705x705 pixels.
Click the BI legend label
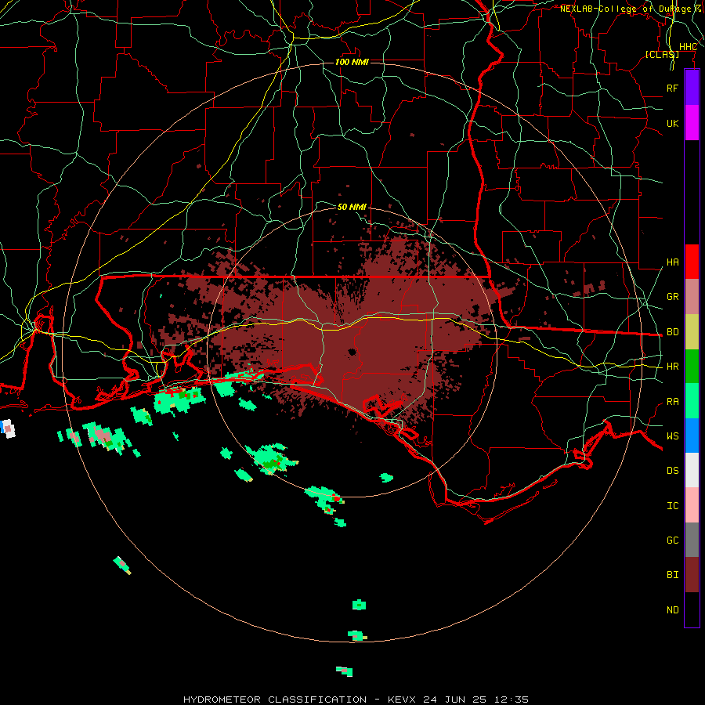[672, 575]
